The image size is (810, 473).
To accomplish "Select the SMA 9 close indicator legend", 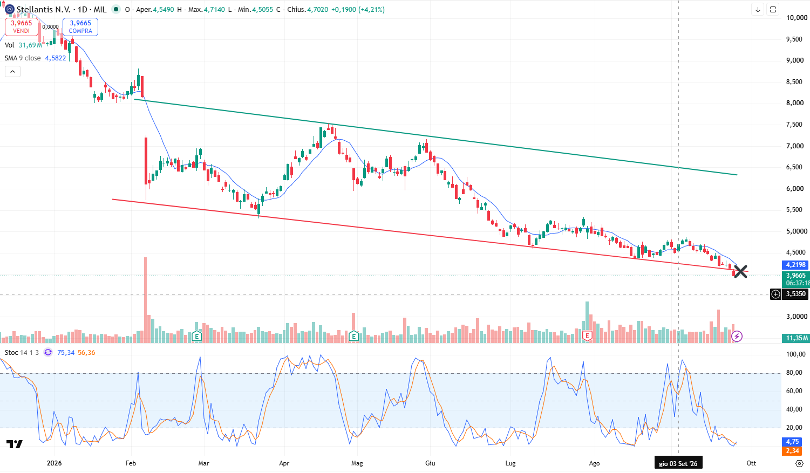I will (x=36, y=58).
